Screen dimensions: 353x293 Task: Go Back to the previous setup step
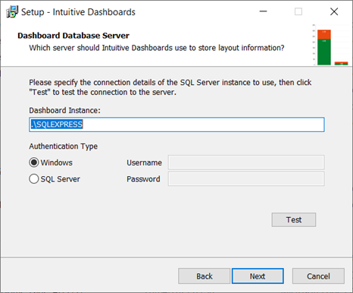pos(205,276)
